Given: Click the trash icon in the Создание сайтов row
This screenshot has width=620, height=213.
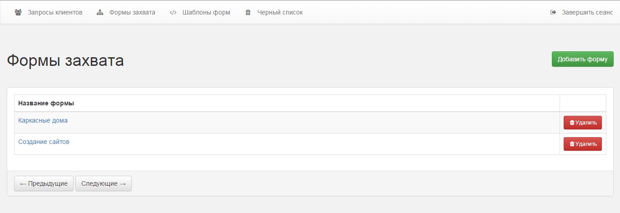Looking at the screenshot, I should pos(572,144).
